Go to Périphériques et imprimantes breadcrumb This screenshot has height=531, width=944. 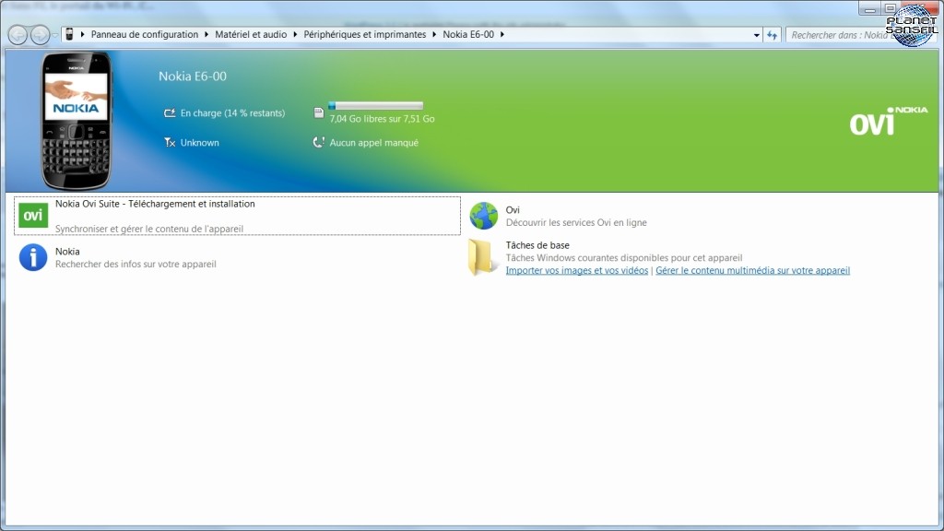[x=365, y=34]
